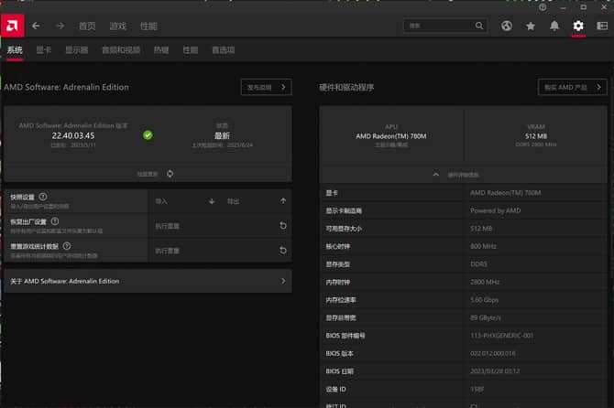The width and height of the screenshot is (614, 408).
Task: Click version number 22.40.03.45
Action: [73, 135]
